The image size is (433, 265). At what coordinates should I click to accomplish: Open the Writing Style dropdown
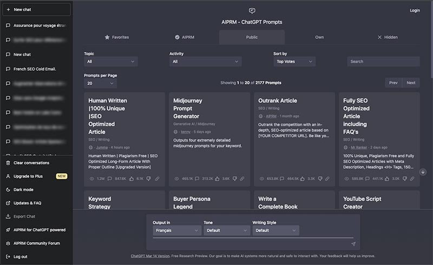point(275,230)
